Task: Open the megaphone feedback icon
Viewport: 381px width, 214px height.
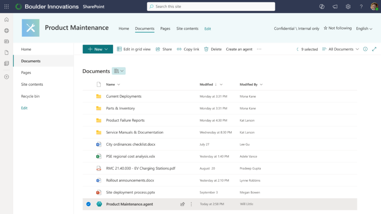Action: (x=335, y=7)
